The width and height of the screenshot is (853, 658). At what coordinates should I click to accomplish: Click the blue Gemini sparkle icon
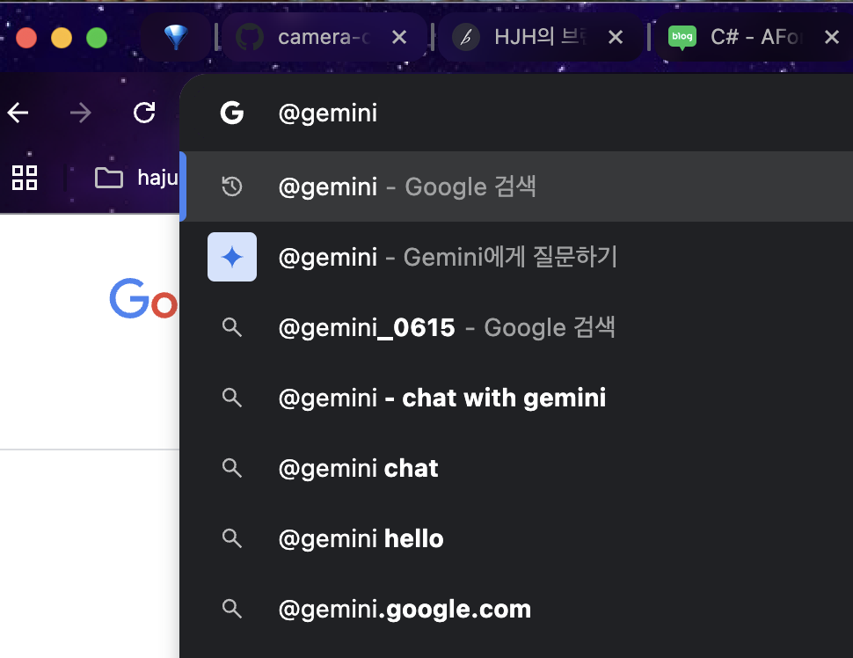pos(232,257)
